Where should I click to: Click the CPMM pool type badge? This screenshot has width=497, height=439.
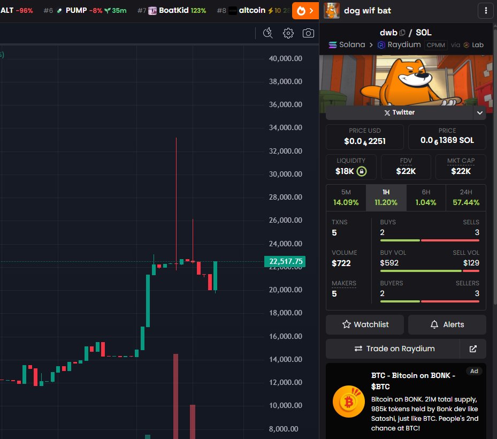coord(435,45)
